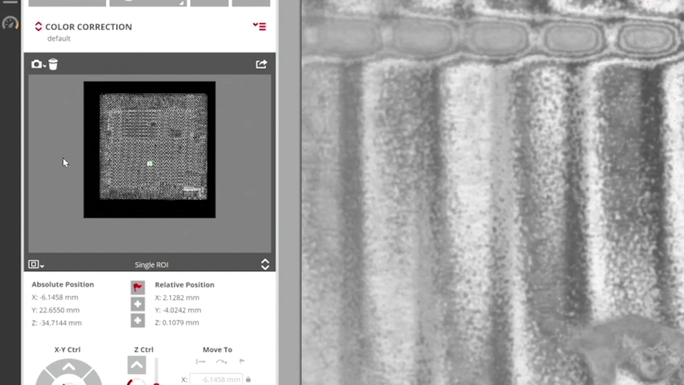Open the ROI mode dropdown icon

[x=35, y=264]
